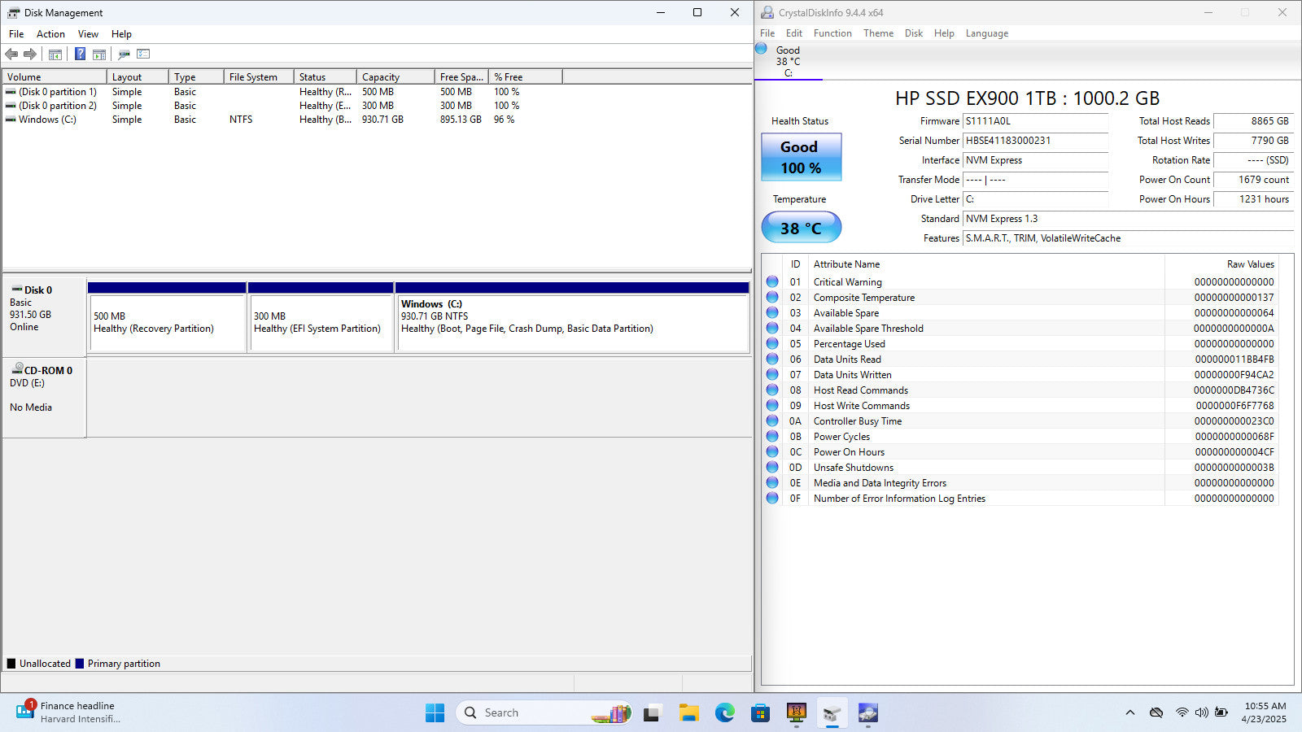
Task: Open the CrystalDiskInfo Theme menu
Action: [x=878, y=33]
